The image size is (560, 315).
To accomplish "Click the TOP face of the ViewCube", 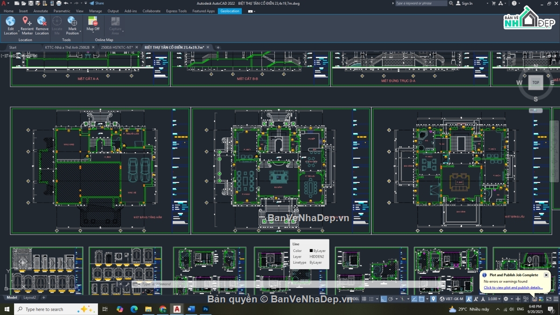I will (x=535, y=83).
